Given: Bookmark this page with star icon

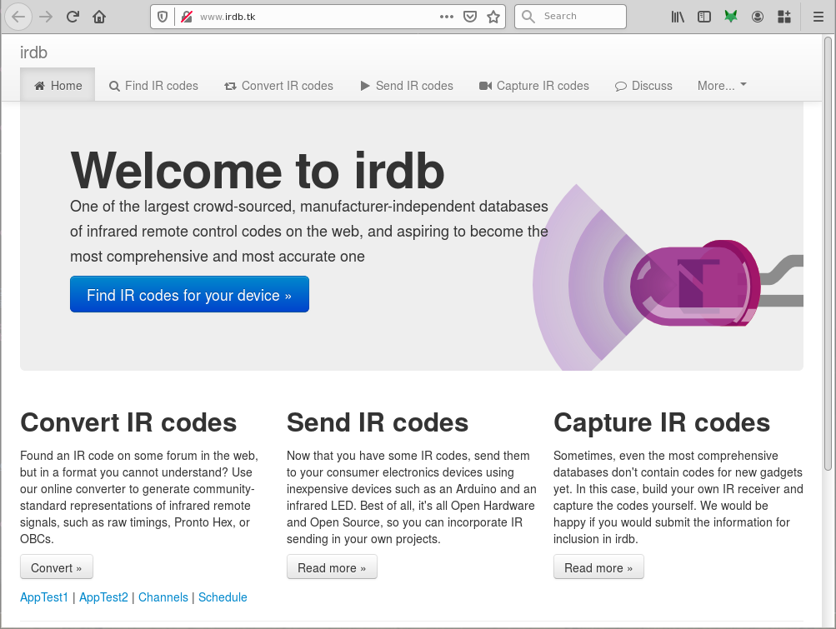Looking at the screenshot, I should click(493, 17).
